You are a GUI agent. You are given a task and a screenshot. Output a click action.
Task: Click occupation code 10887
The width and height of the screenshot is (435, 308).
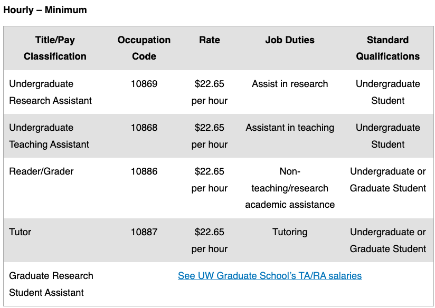[x=144, y=232]
